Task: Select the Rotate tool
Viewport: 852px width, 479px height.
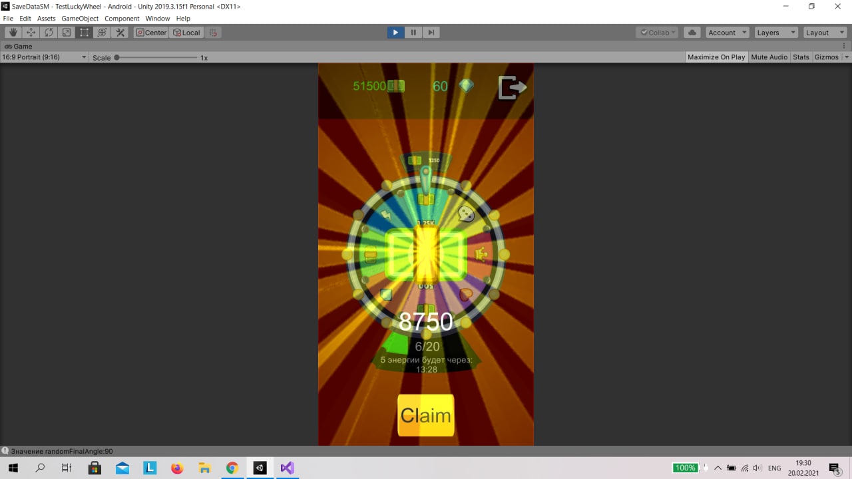Action: tap(49, 32)
